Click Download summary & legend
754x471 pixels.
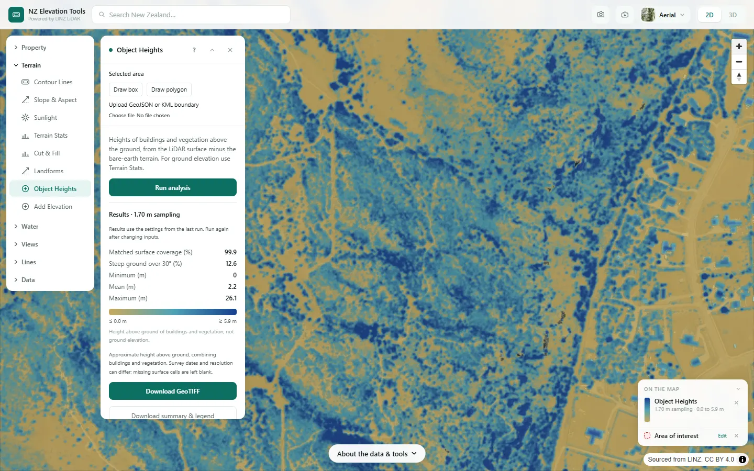point(173,413)
